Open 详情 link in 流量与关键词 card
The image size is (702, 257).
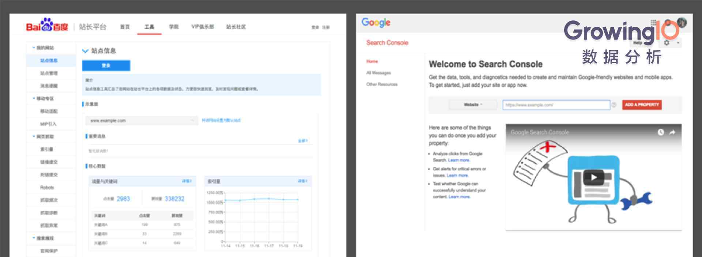click(x=187, y=181)
